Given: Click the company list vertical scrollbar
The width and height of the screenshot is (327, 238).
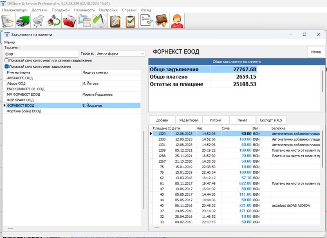Looking at the screenshot, I should coord(143,170).
